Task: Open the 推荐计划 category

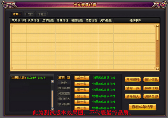Action: [64, 78]
